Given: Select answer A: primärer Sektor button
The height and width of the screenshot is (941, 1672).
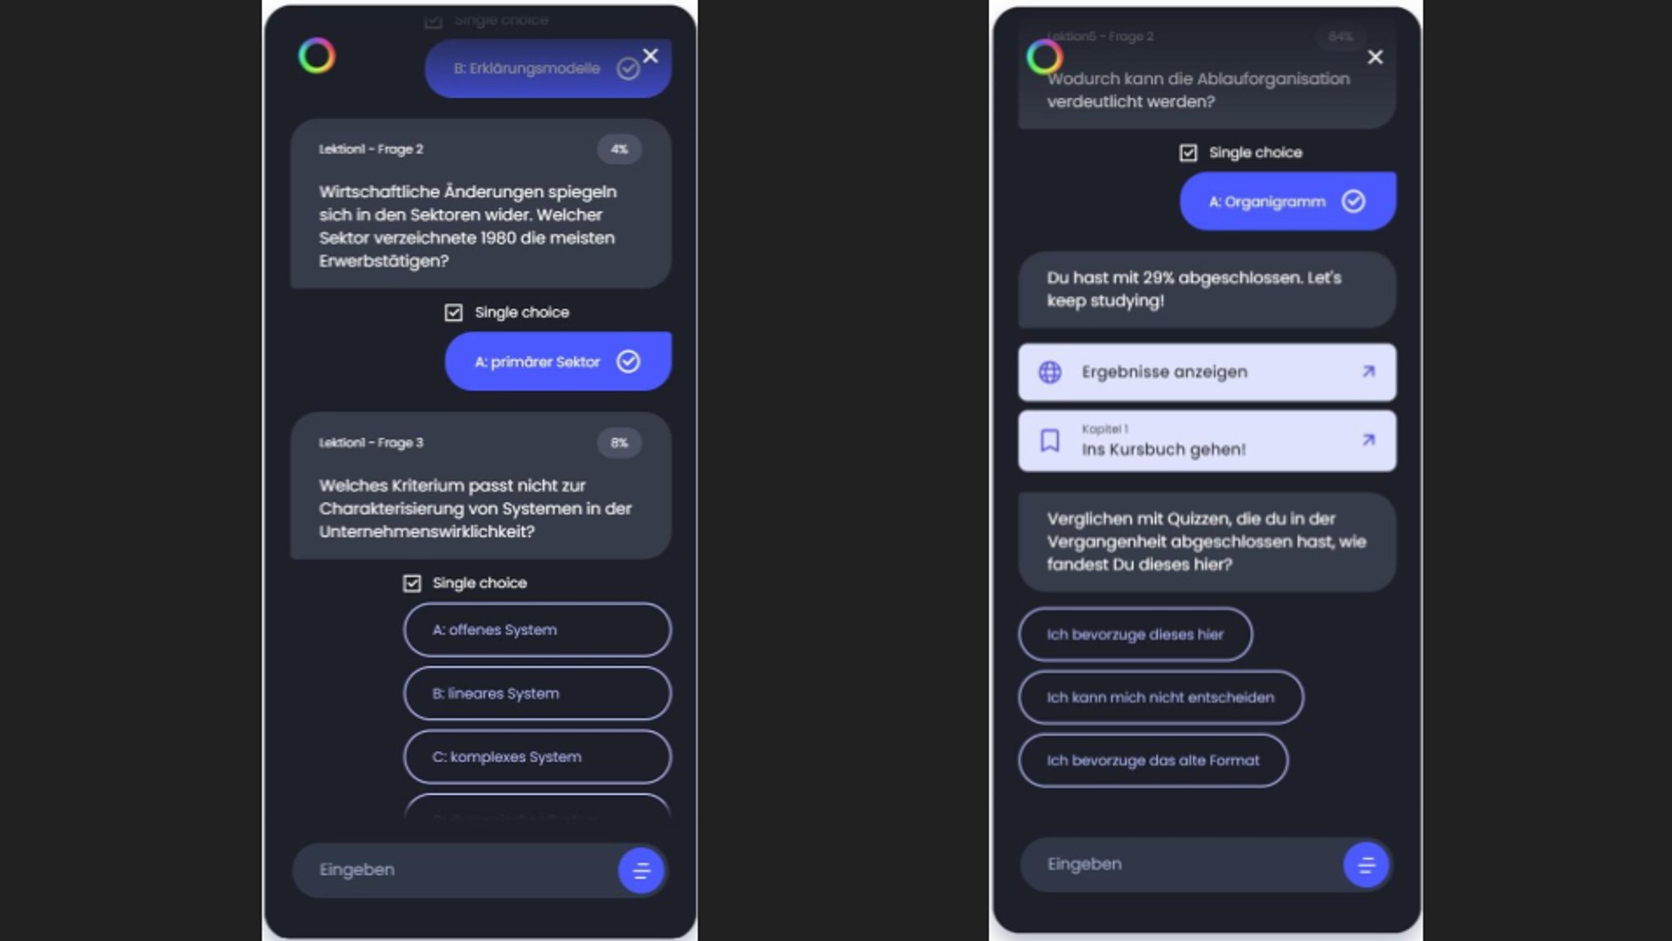Looking at the screenshot, I should [x=556, y=362].
